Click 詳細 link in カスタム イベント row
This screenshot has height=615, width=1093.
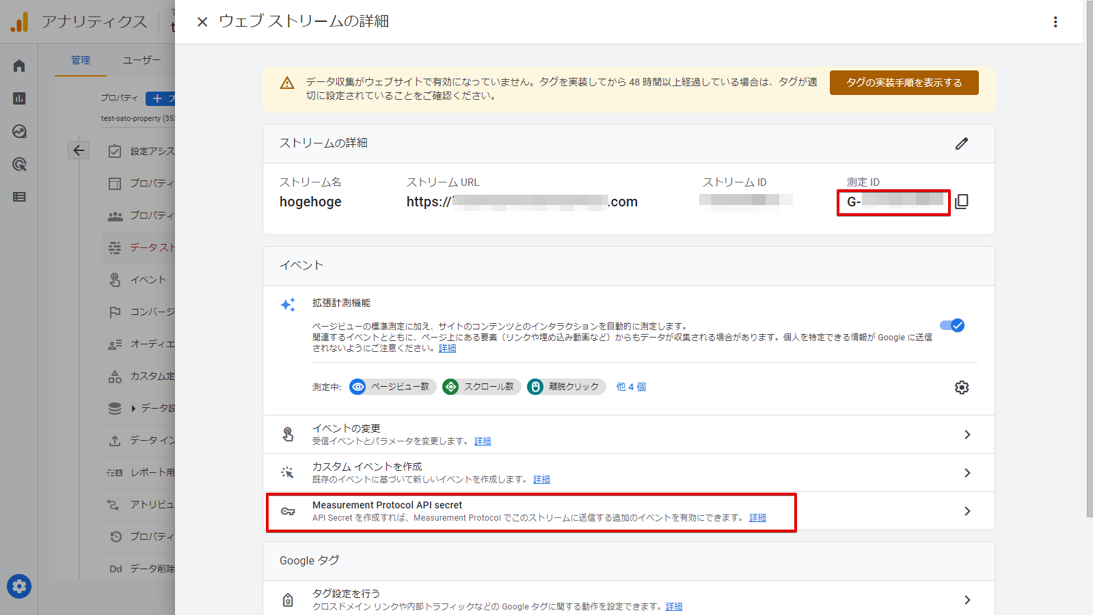tap(541, 480)
